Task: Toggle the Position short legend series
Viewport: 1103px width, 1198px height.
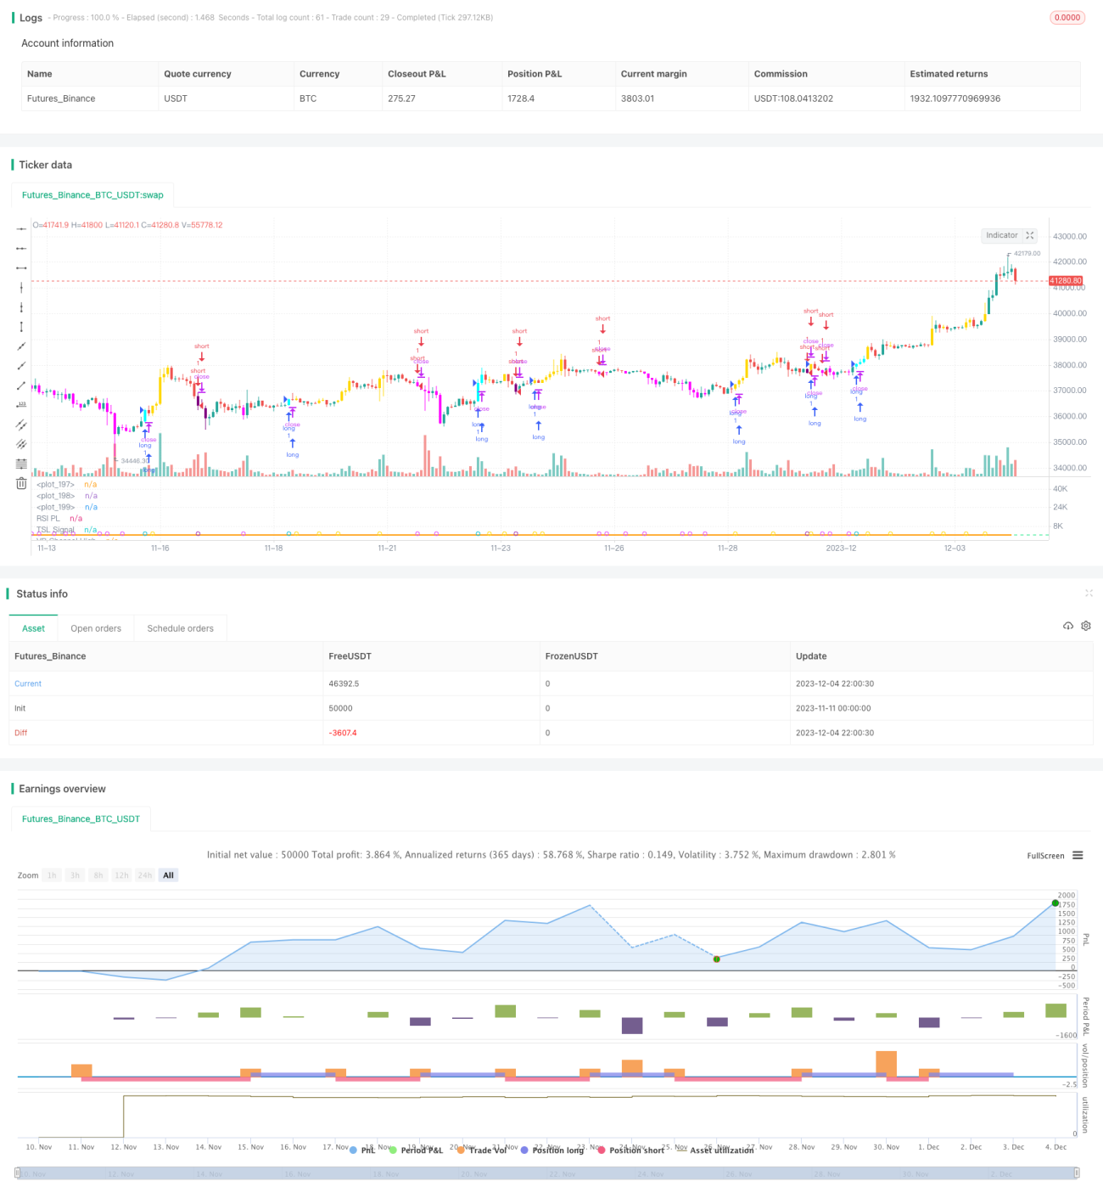Action: 630,1150
